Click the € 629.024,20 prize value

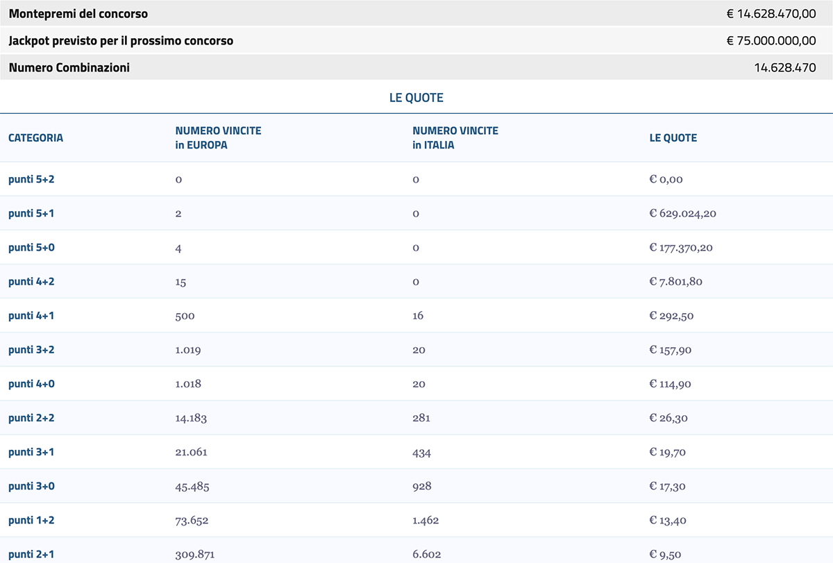click(x=682, y=213)
